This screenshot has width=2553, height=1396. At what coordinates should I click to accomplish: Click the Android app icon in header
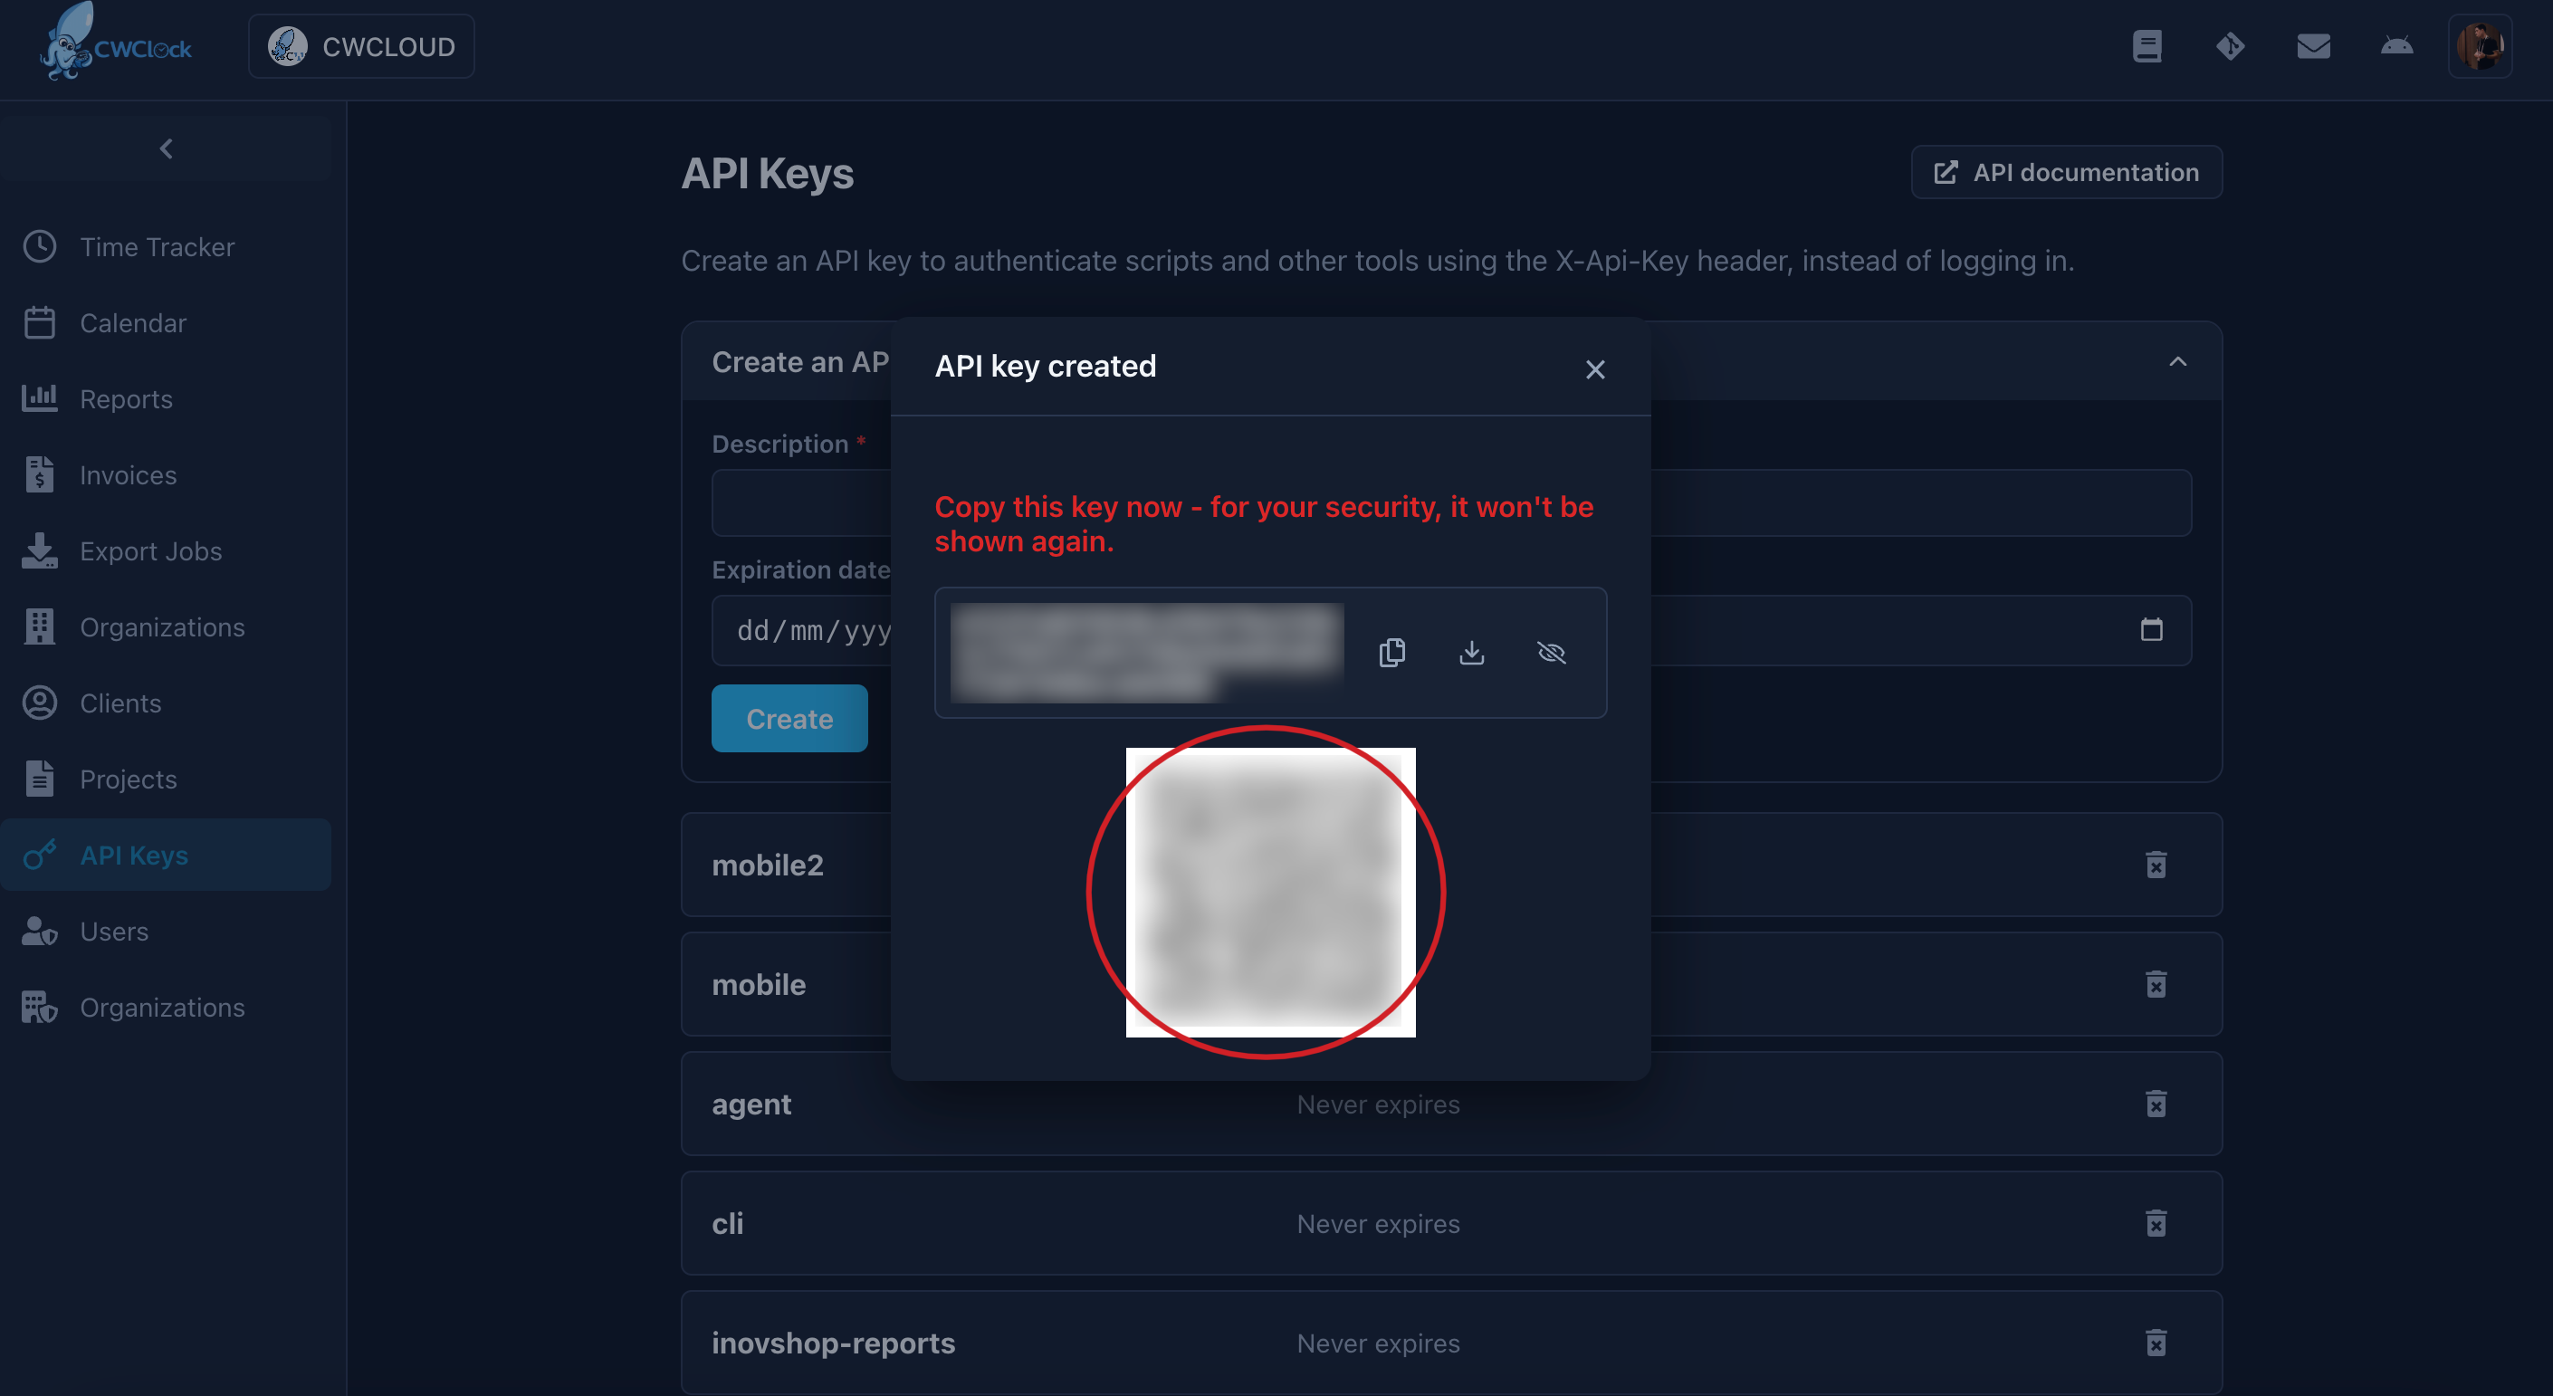[x=2396, y=46]
